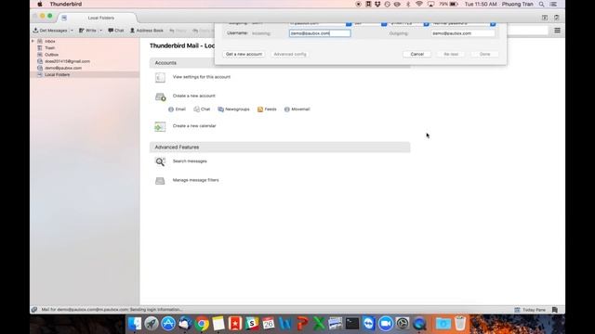Open the Tasks tab icon in tab bar
Viewport: 595px width, 334px height.
tap(557, 18)
